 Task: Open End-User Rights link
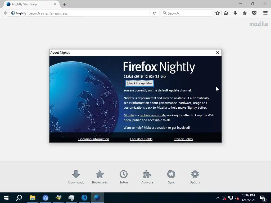coord(141,139)
